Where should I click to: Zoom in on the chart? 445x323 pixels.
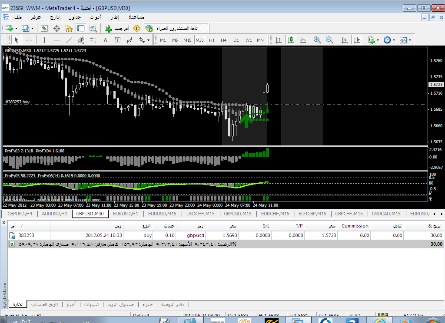pos(317,40)
